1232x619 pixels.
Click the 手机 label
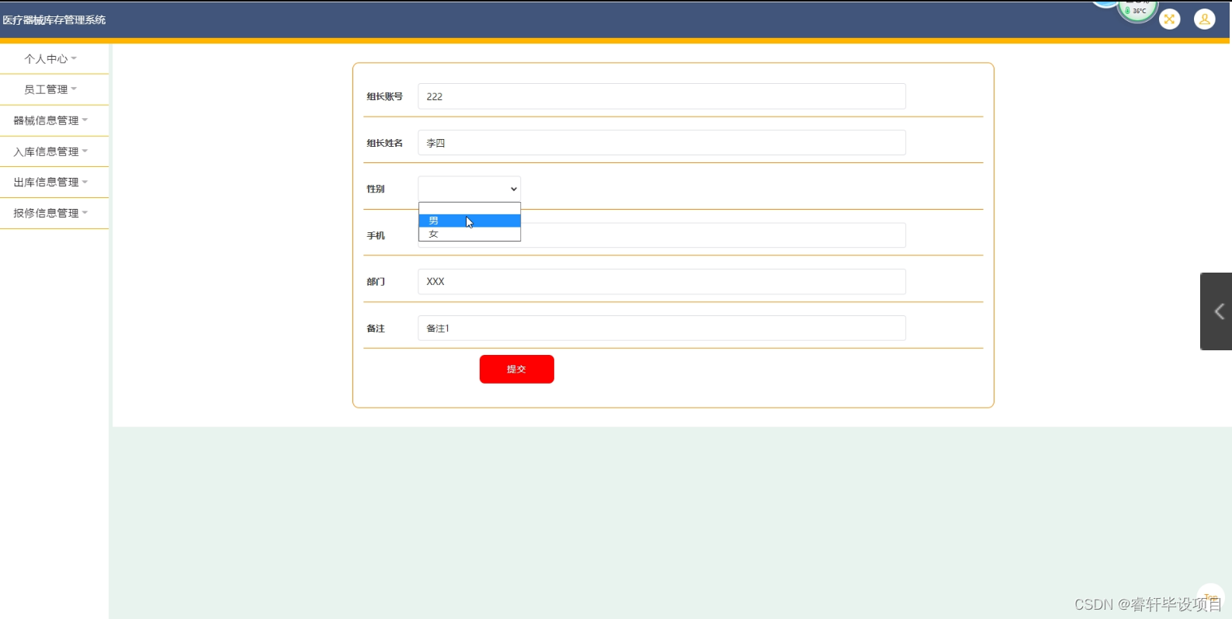376,235
